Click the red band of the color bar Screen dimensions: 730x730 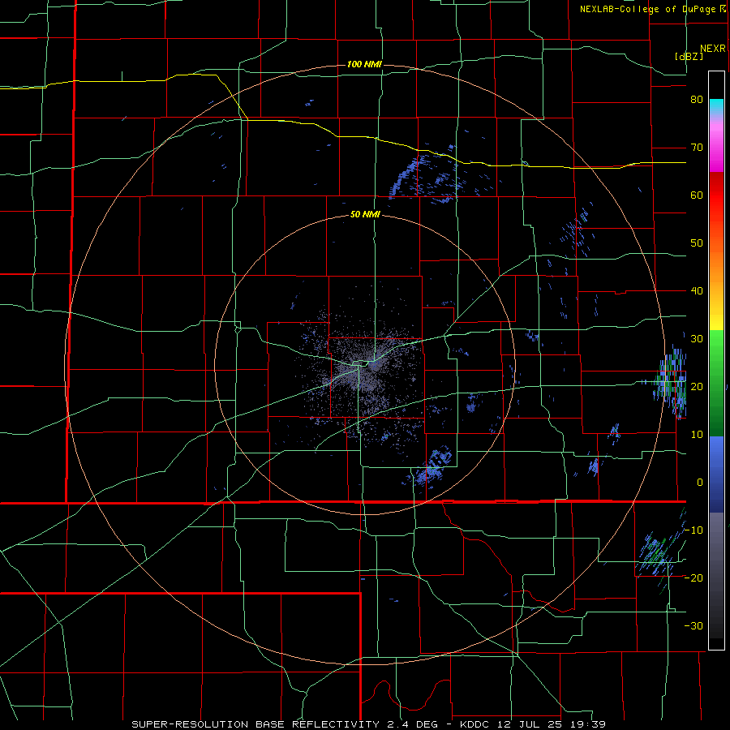(716, 195)
